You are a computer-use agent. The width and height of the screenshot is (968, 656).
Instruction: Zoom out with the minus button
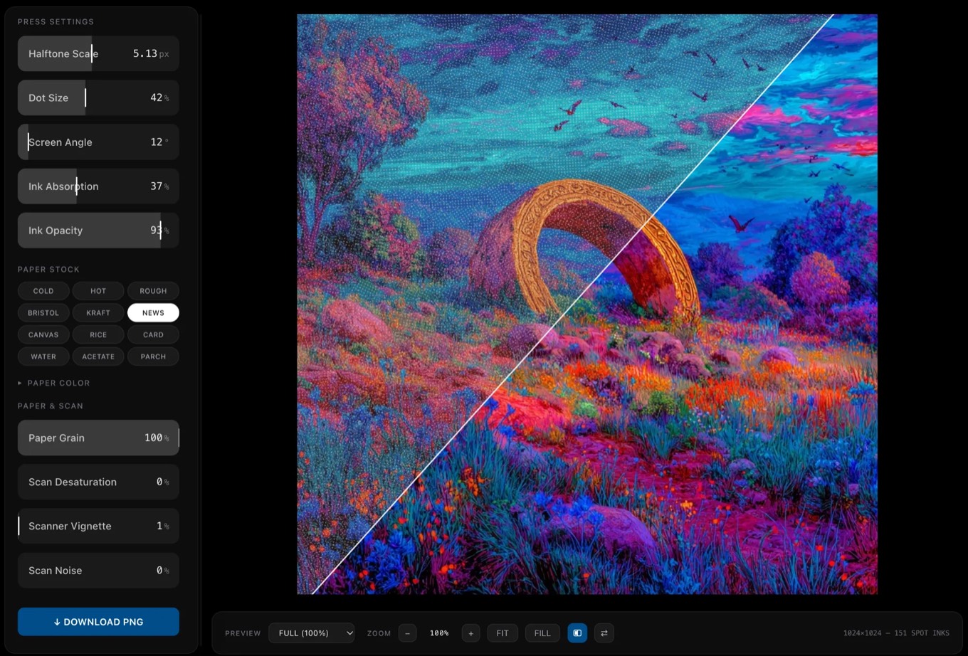408,633
